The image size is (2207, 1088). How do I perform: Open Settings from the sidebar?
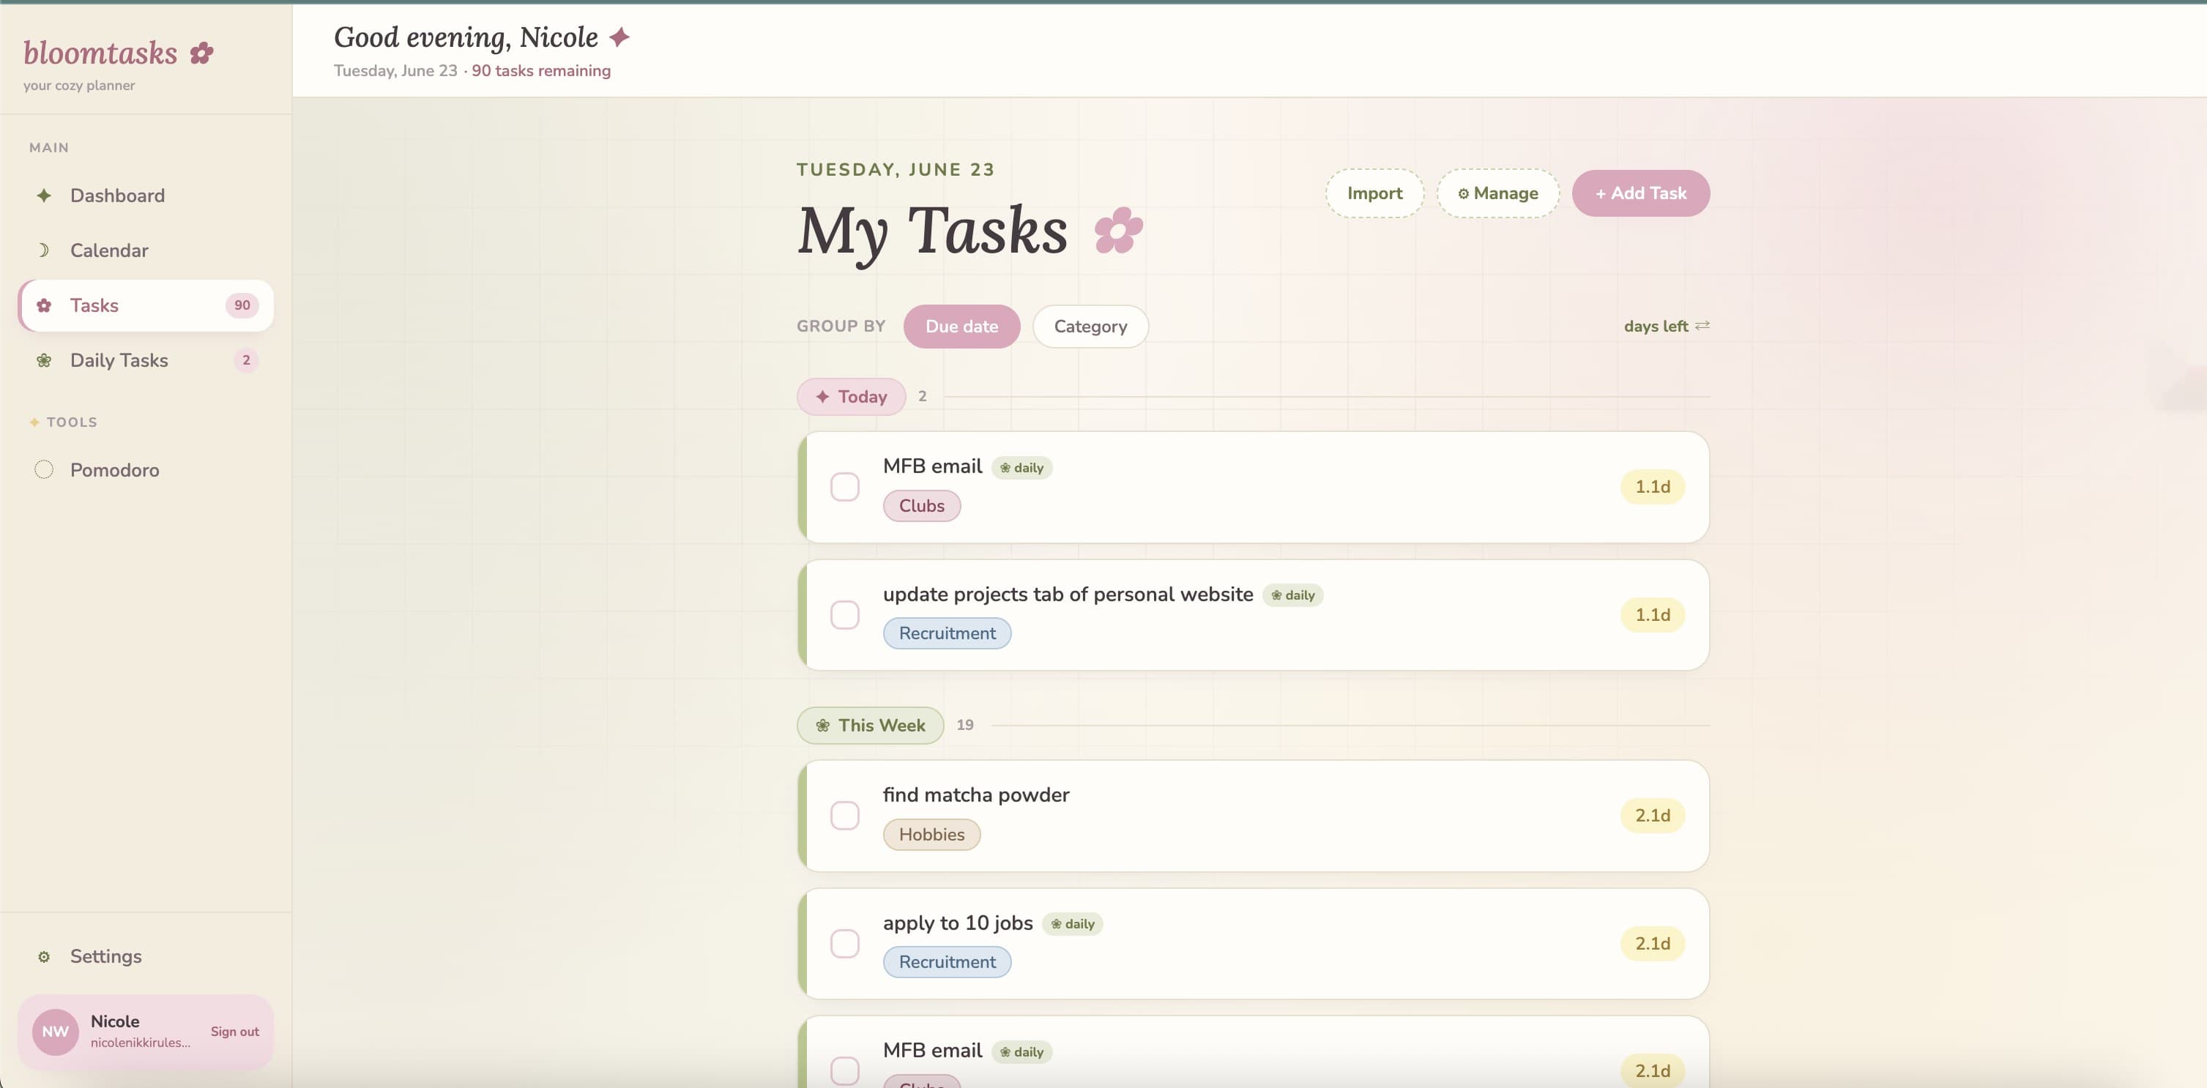click(x=146, y=956)
